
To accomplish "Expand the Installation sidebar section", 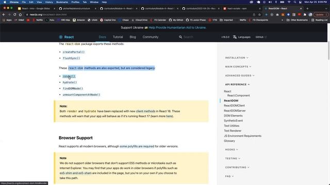I will click(237, 58).
